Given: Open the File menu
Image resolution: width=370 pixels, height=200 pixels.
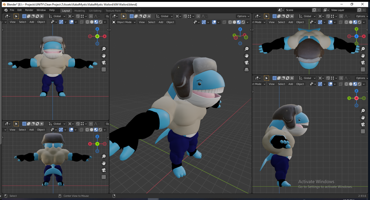Looking at the screenshot, I should 12,10.
